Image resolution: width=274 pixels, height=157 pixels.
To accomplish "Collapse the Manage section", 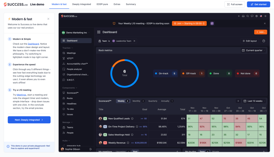I will pos(68,122).
